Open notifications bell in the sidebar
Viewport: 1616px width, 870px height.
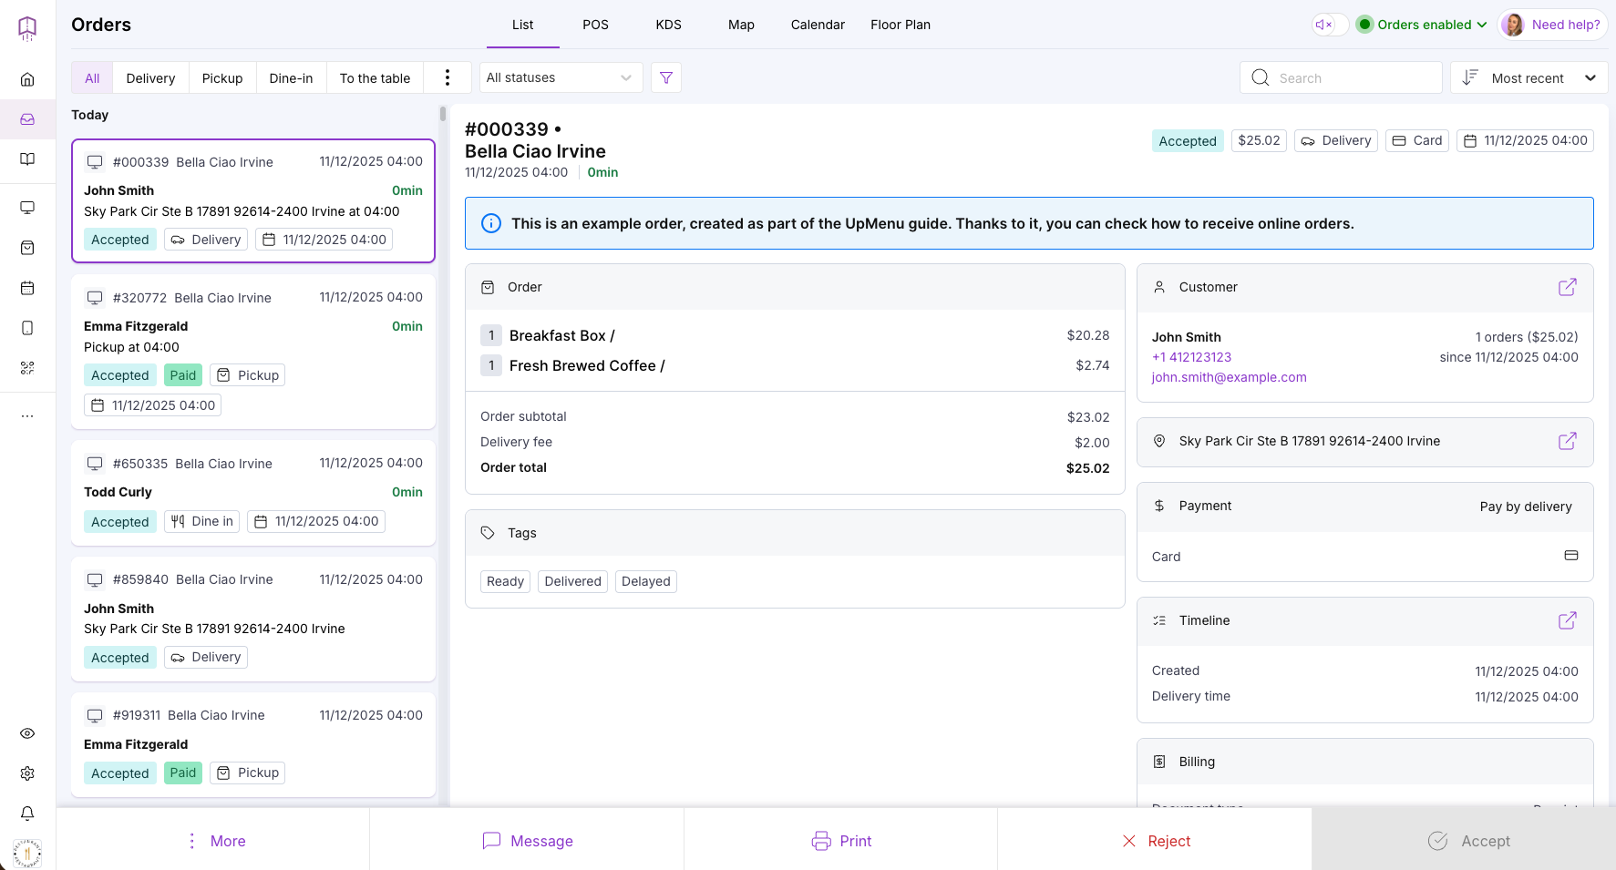pos(27,813)
